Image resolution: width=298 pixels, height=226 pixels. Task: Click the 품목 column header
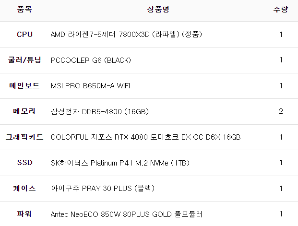pos(24,10)
